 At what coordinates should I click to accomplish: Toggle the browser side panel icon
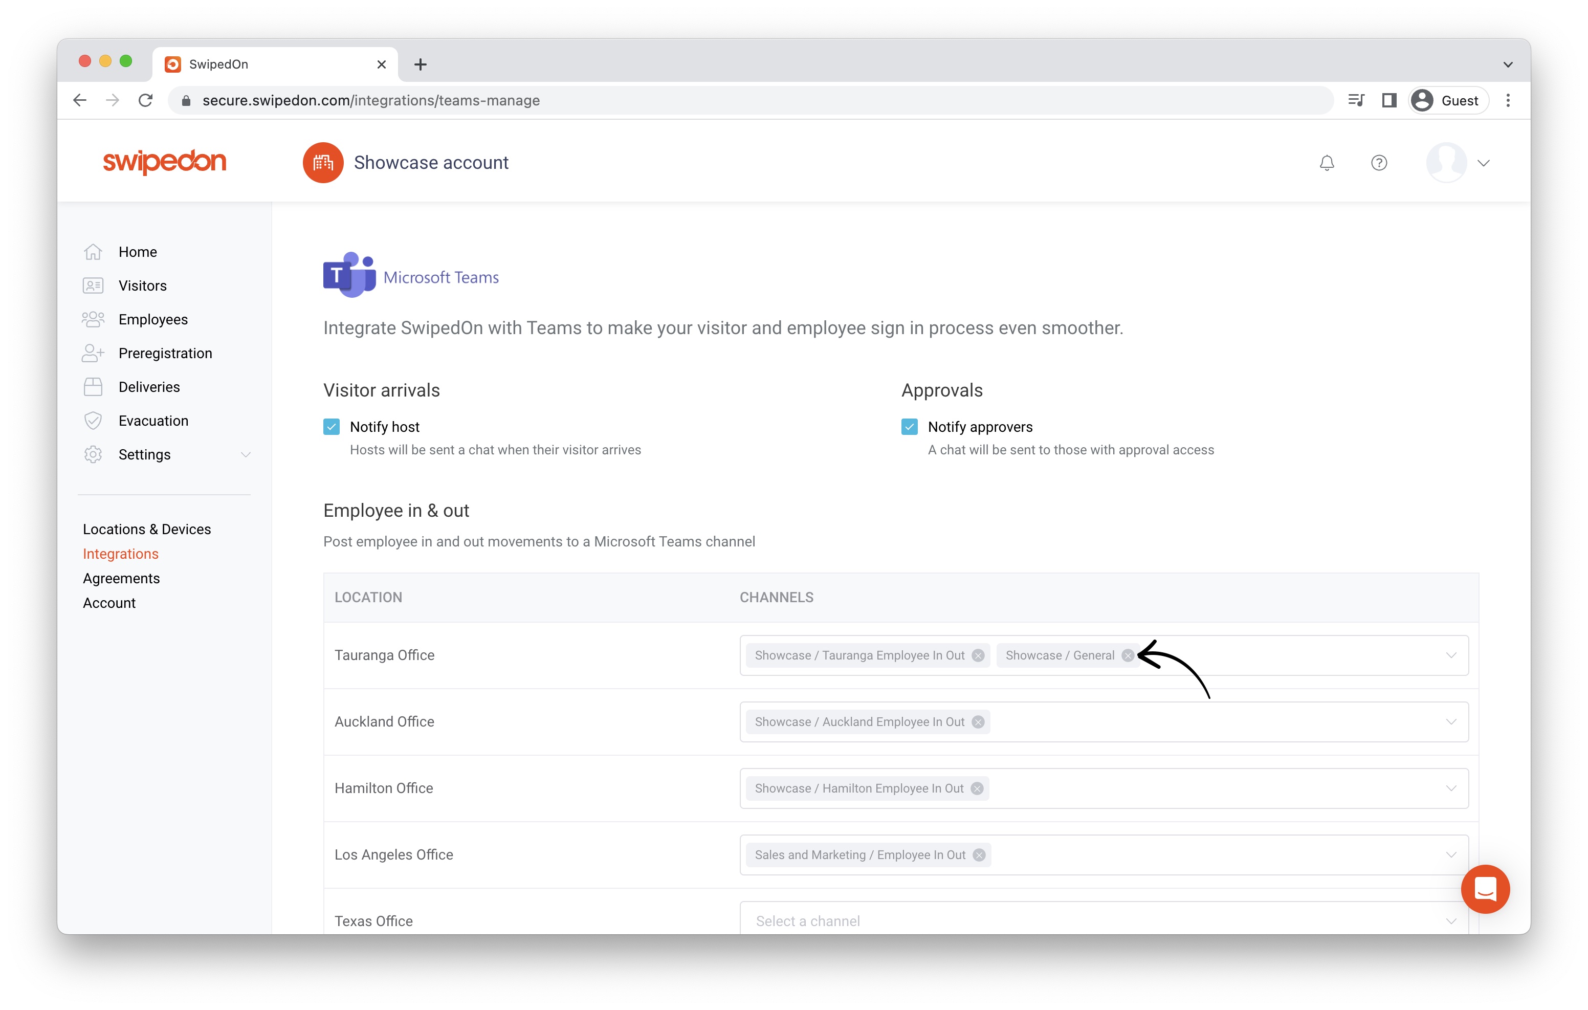tap(1389, 100)
